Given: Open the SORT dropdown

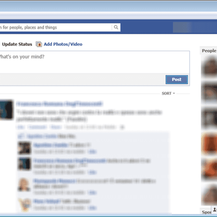Looking at the screenshot, I should 168,93.
